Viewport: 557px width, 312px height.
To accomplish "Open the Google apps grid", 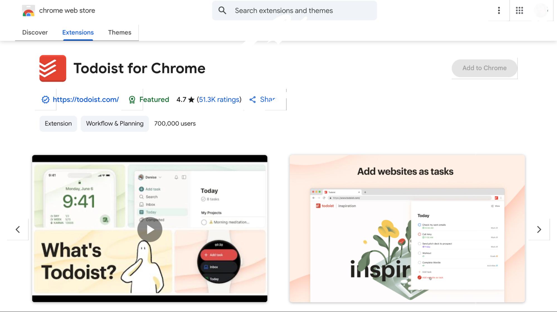I will (519, 11).
